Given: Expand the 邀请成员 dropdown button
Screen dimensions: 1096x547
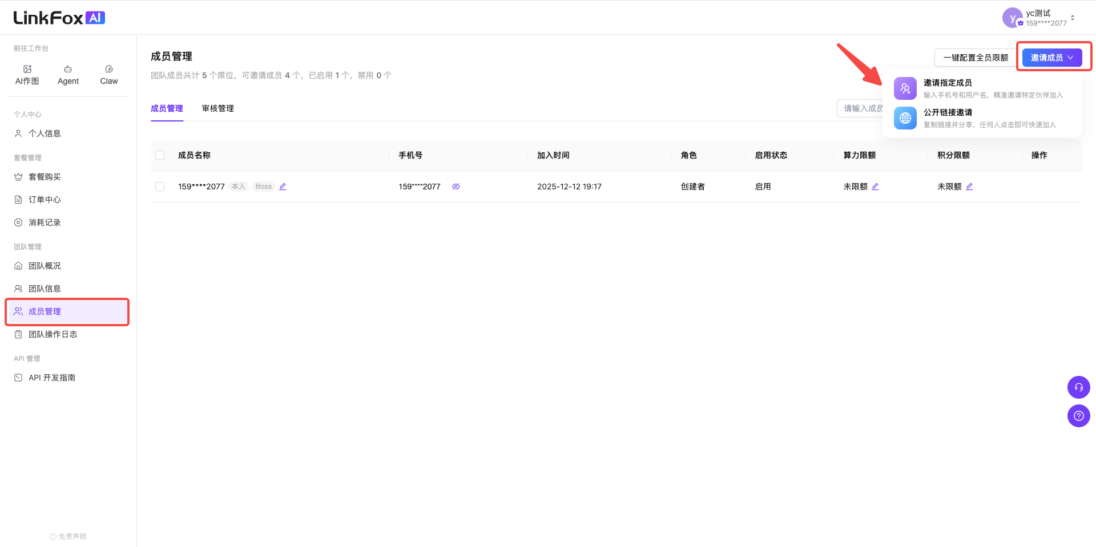Looking at the screenshot, I should pos(1052,58).
